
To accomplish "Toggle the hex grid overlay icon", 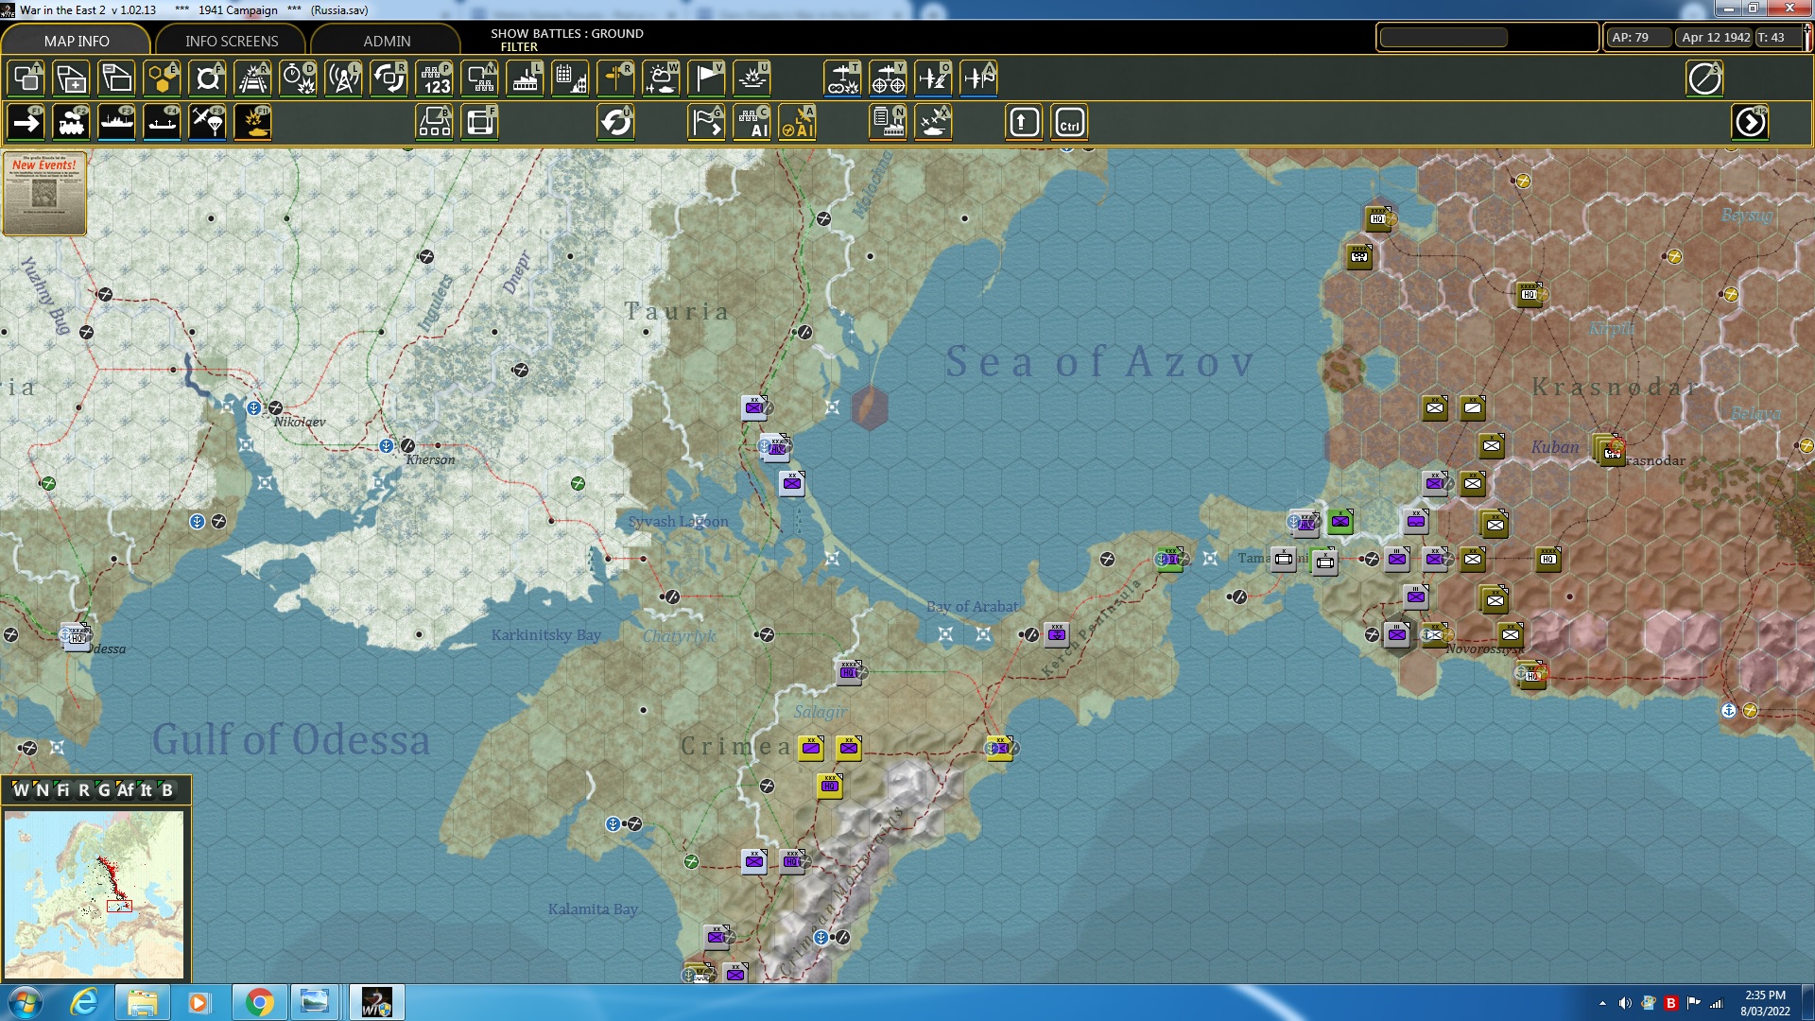I will click(162, 78).
